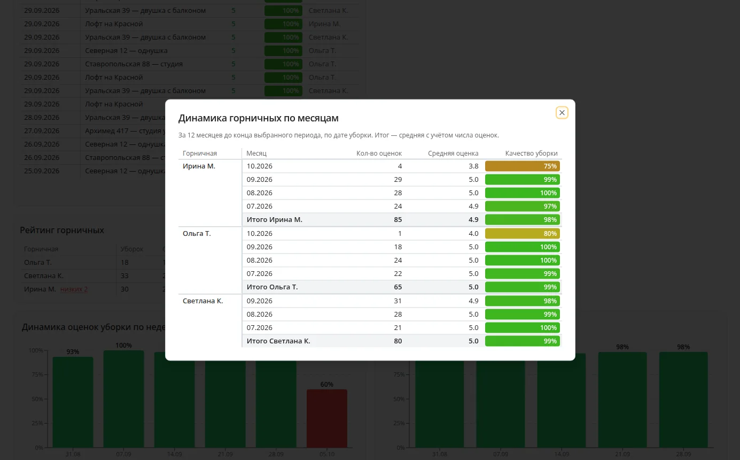Click the Качество уборки column header

531,153
